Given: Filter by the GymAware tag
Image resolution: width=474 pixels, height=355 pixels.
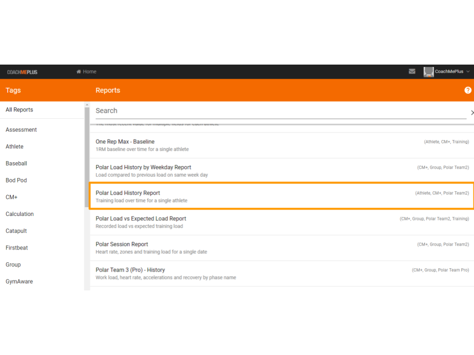Looking at the screenshot, I should click(19, 282).
